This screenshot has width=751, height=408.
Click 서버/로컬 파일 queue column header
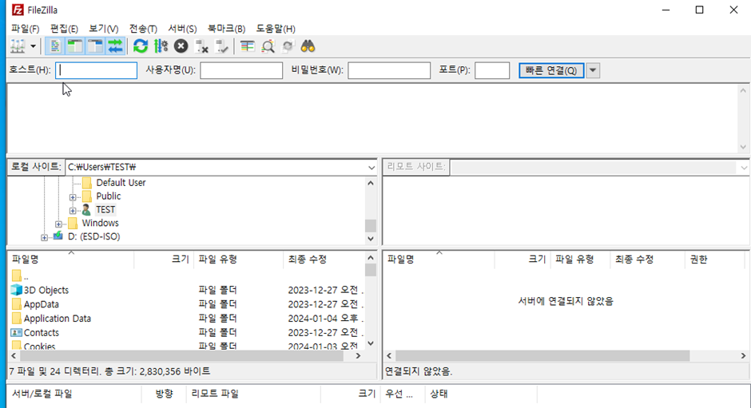coord(75,394)
